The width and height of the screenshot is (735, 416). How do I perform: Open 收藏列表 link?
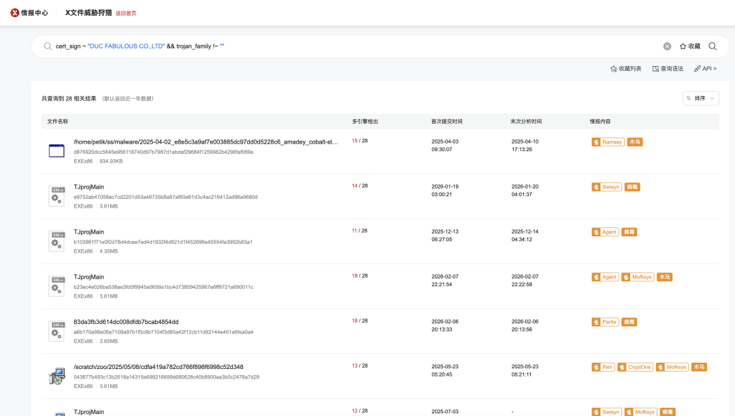(x=626, y=69)
